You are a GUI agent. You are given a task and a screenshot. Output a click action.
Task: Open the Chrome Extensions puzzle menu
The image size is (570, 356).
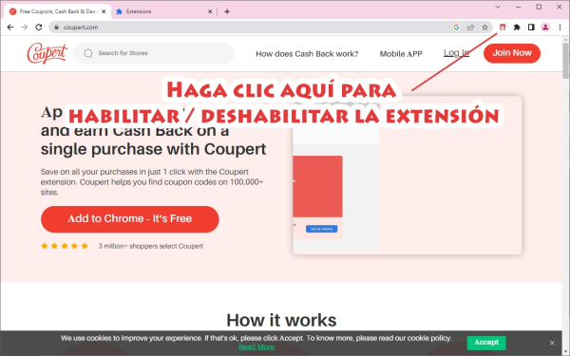[517, 28]
